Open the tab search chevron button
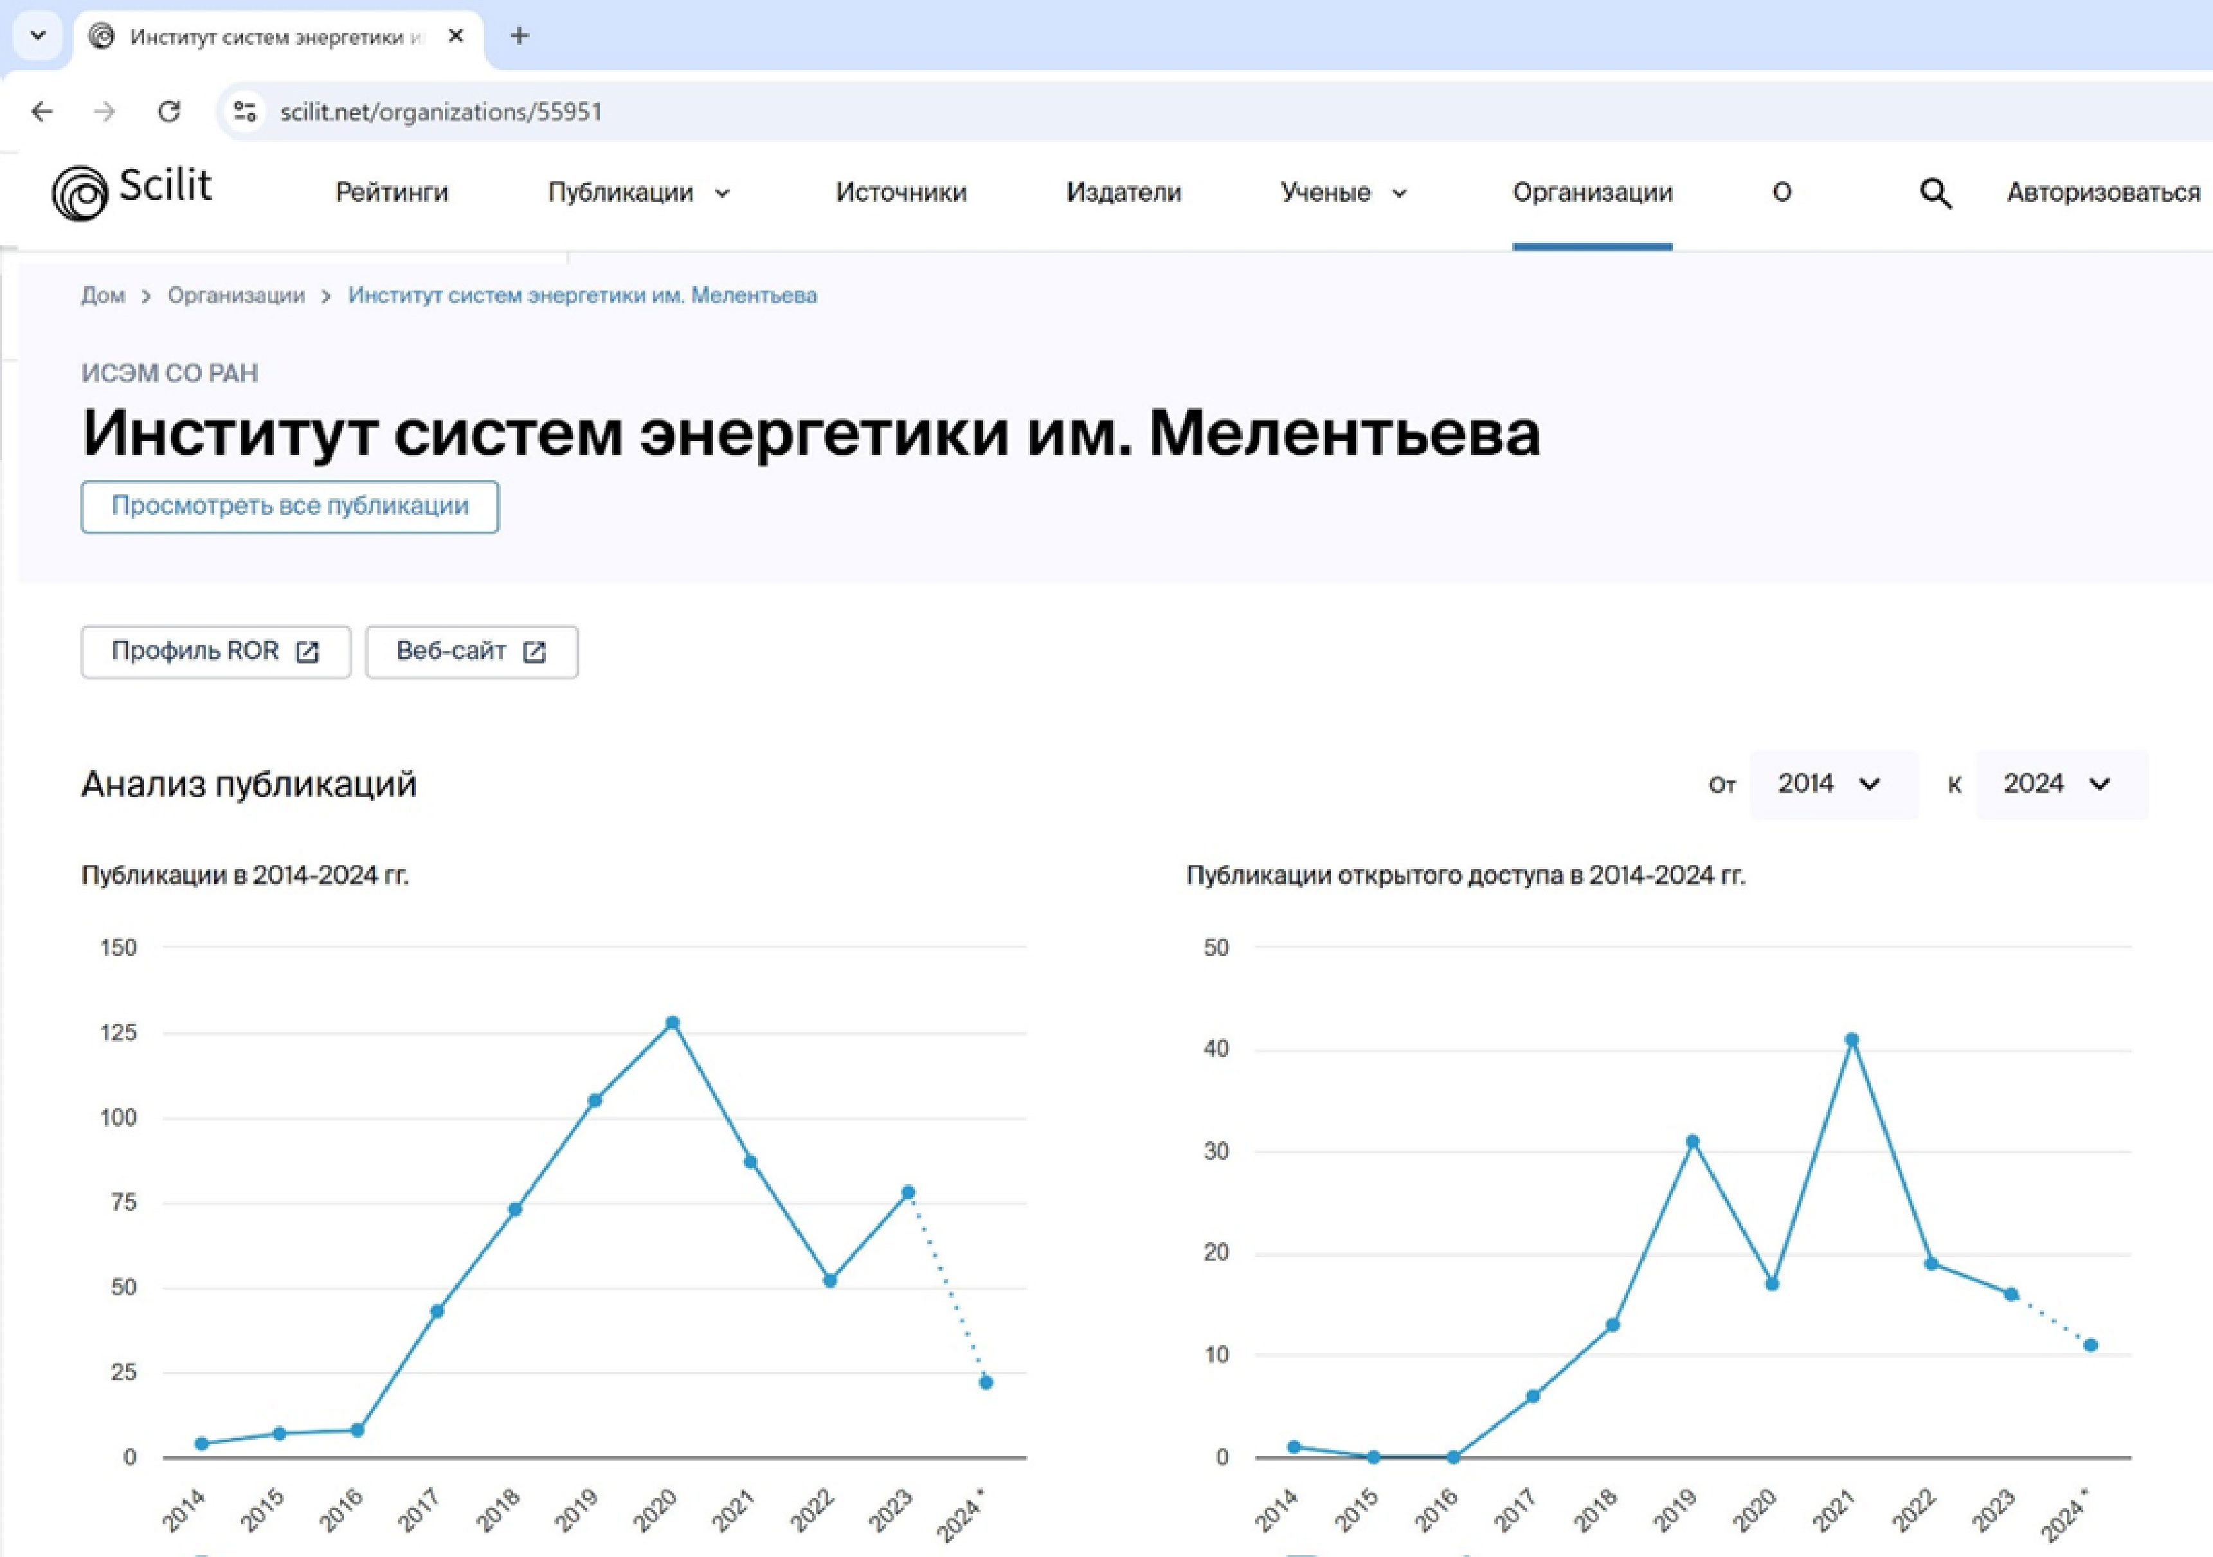This screenshot has width=2213, height=1557. point(37,37)
